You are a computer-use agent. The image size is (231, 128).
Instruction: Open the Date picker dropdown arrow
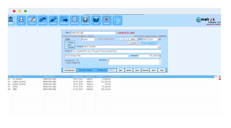coord(158,39)
